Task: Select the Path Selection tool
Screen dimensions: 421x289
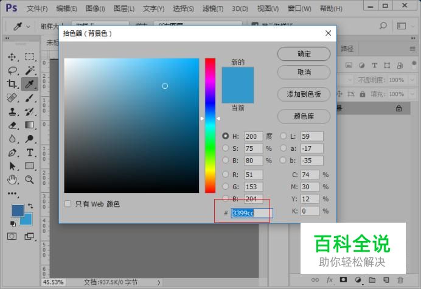Action: [12, 166]
